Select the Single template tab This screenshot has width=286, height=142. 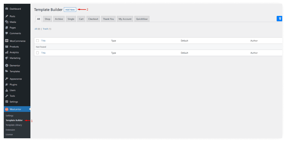71,19
